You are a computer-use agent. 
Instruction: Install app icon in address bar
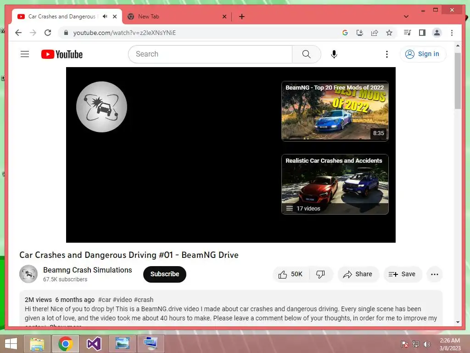[360, 33]
